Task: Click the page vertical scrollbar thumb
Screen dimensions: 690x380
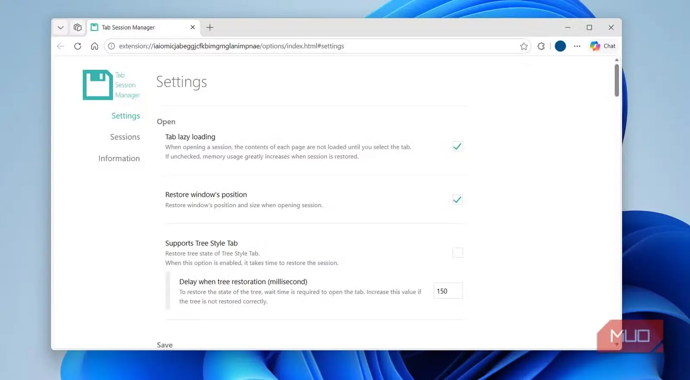Action: [x=617, y=80]
